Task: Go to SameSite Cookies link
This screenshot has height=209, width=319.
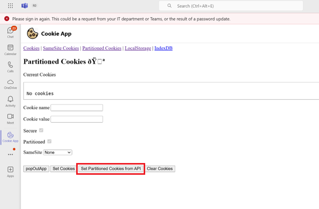Action: (61, 48)
